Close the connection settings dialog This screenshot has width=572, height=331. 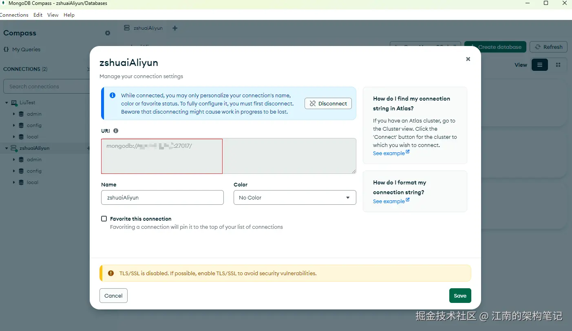(468, 59)
